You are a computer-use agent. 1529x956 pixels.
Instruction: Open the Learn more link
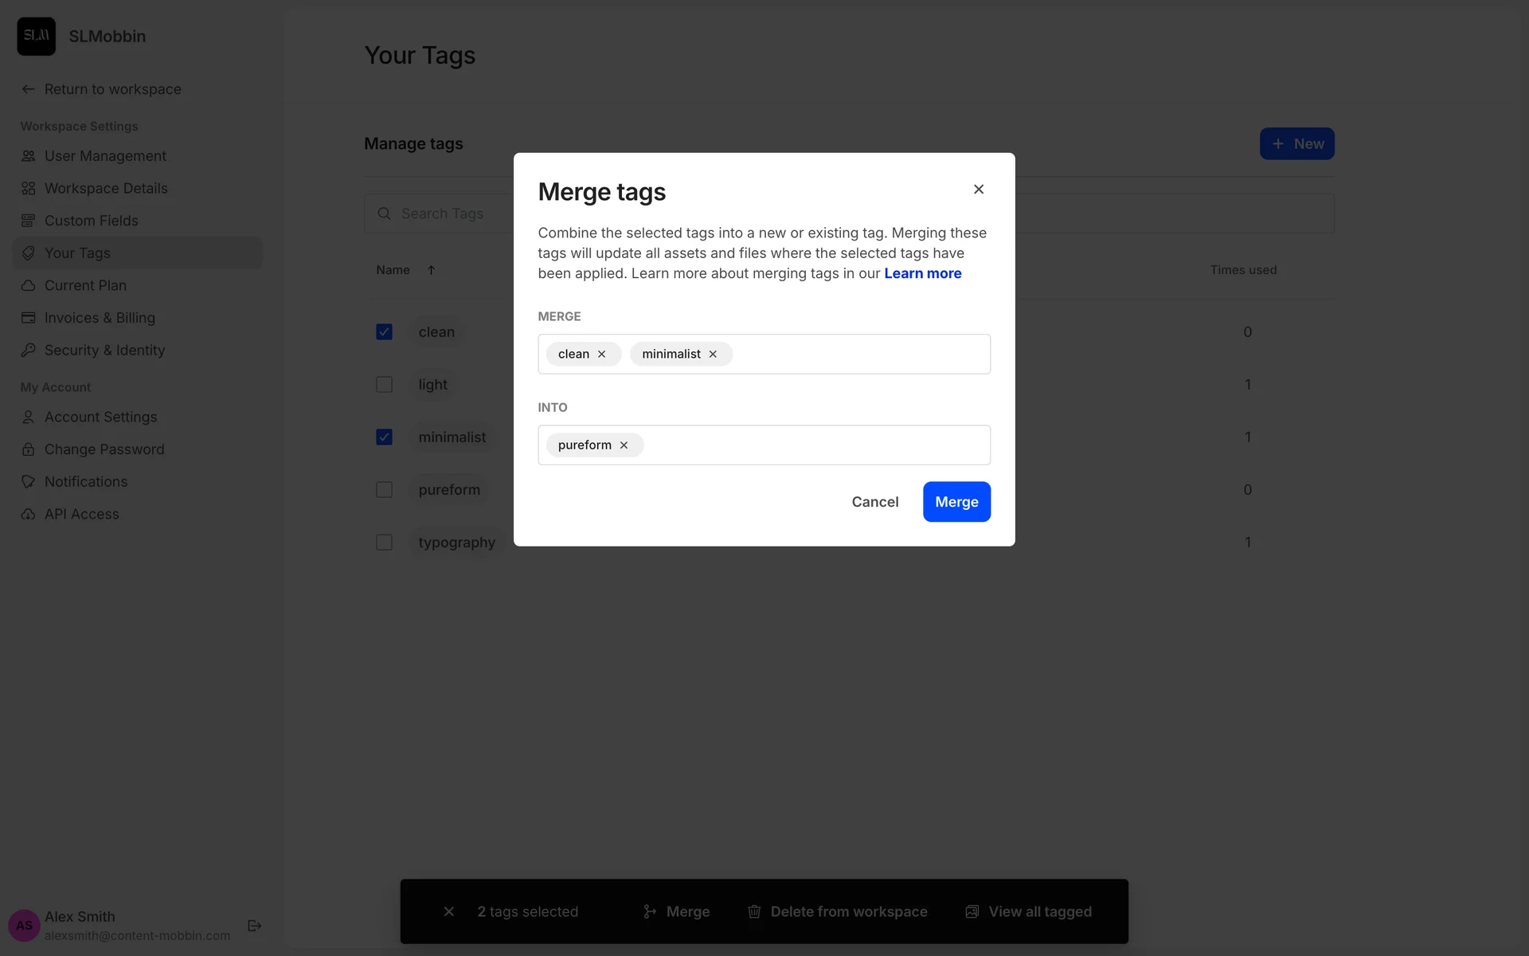point(922,273)
